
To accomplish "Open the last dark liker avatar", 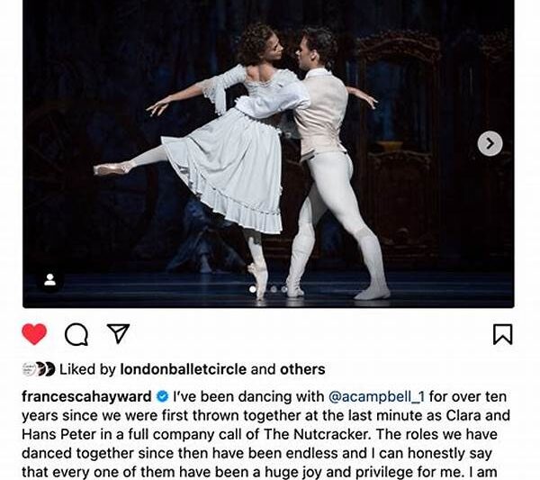I will click(49, 369).
